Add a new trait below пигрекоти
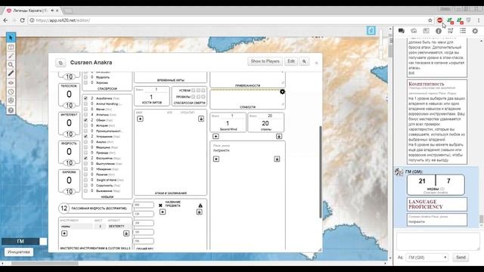 [216, 159]
